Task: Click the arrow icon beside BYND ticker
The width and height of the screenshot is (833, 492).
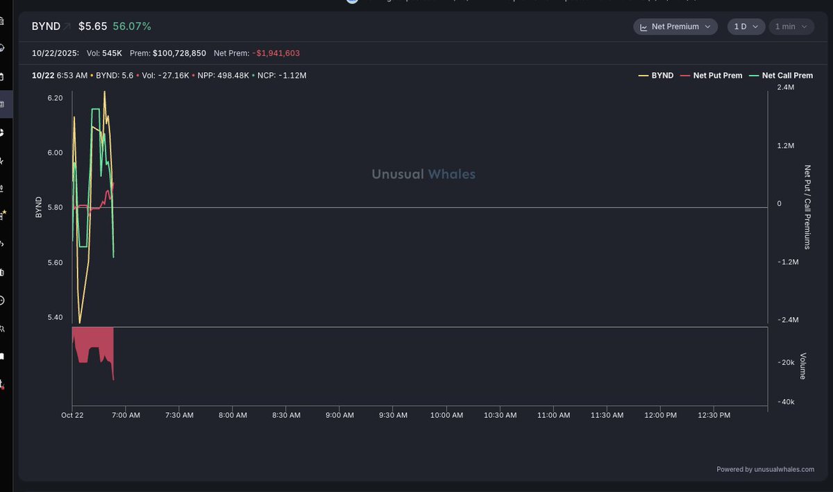Action: click(x=67, y=26)
